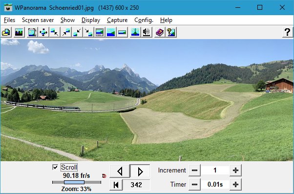The image size is (294, 194).
Task: Click the icon with arrow pointing down-left
Action: [77, 32]
